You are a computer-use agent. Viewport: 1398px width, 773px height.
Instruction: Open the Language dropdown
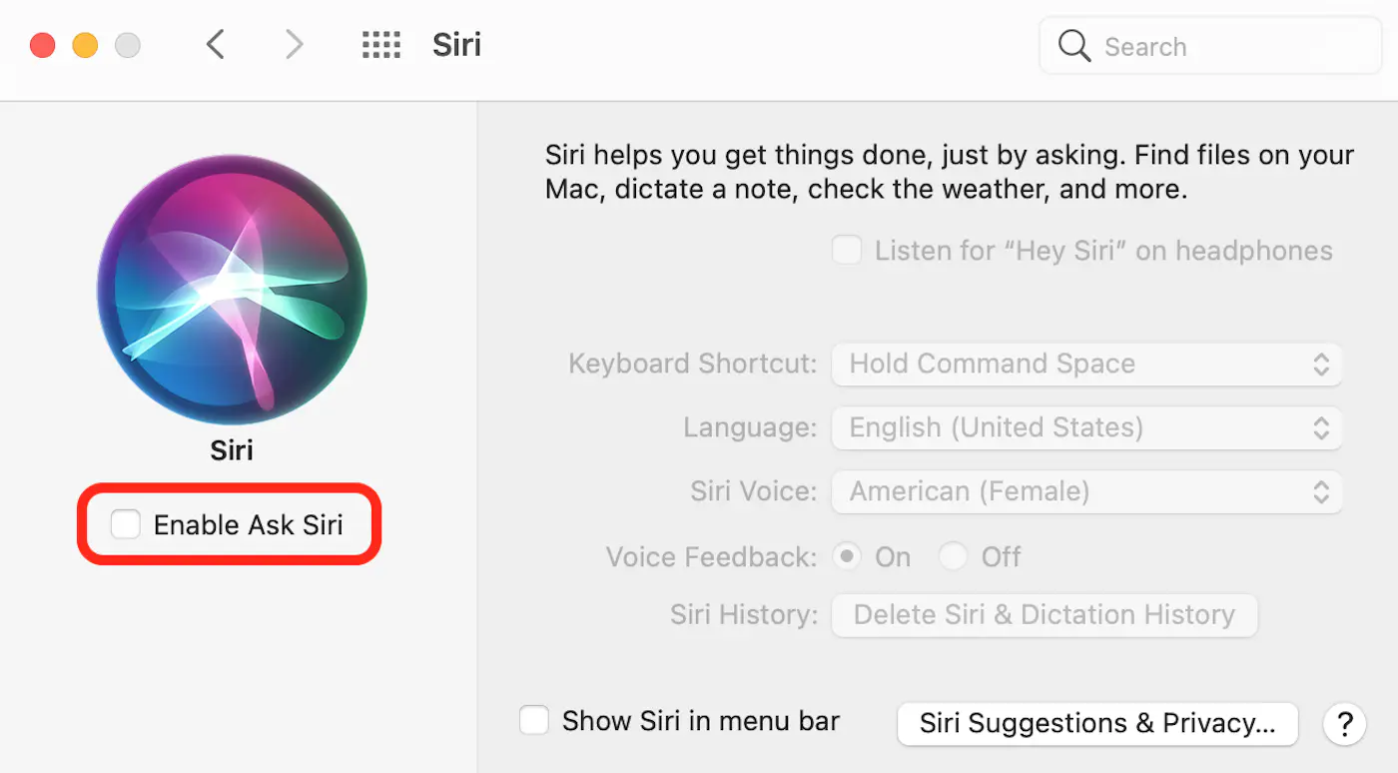point(1086,427)
